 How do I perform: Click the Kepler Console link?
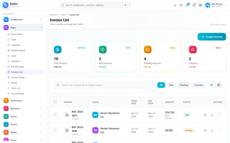click(218, 24)
